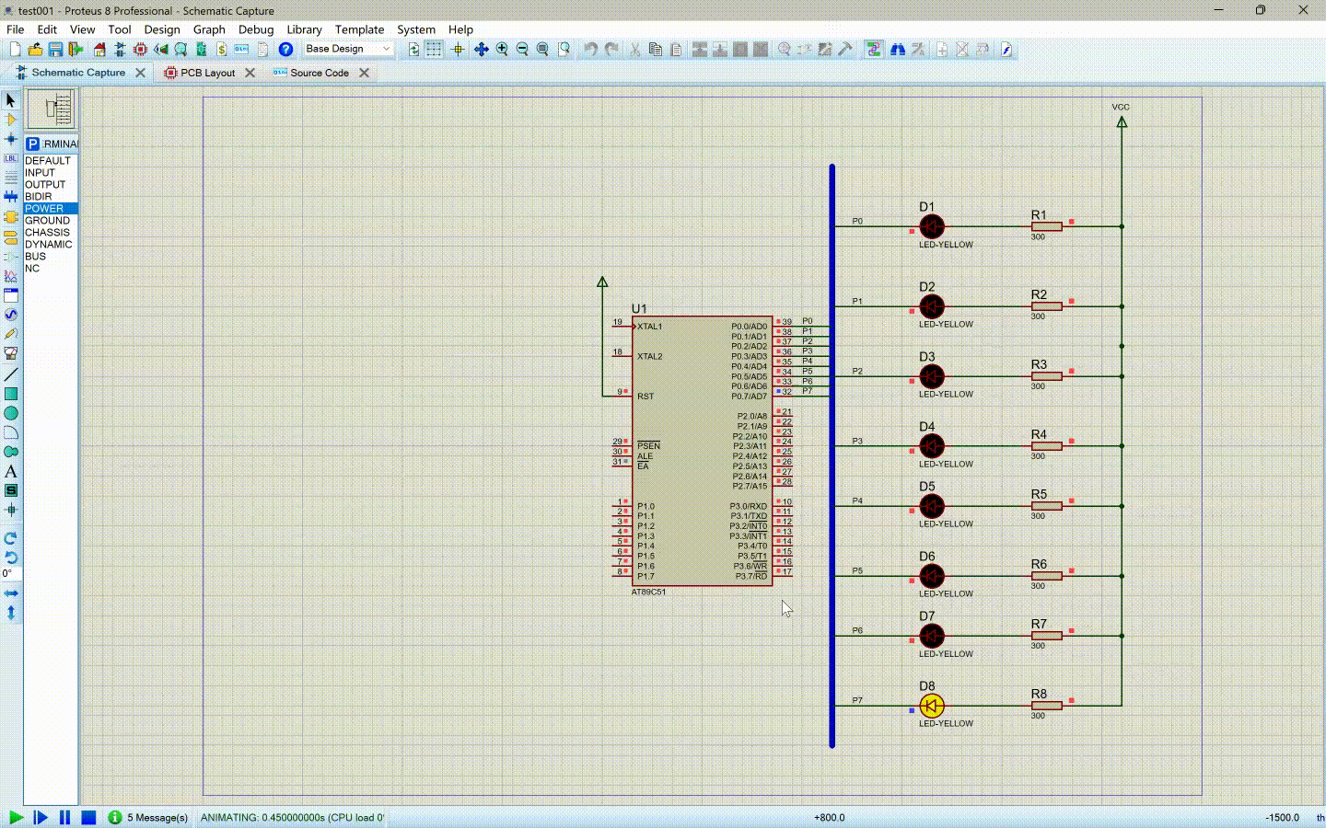The height and width of the screenshot is (828, 1326).
Task: Select the BIDIR terminal type
Action: coord(39,196)
